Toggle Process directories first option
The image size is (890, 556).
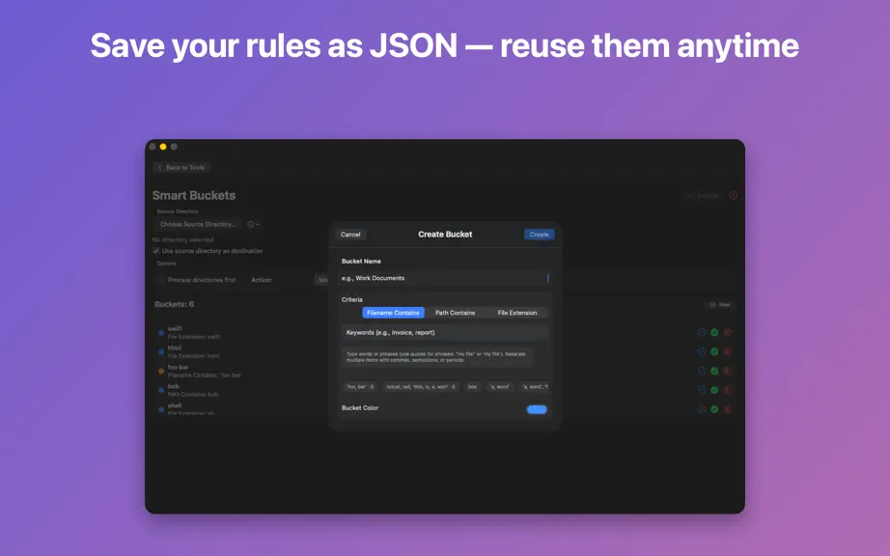click(x=162, y=280)
